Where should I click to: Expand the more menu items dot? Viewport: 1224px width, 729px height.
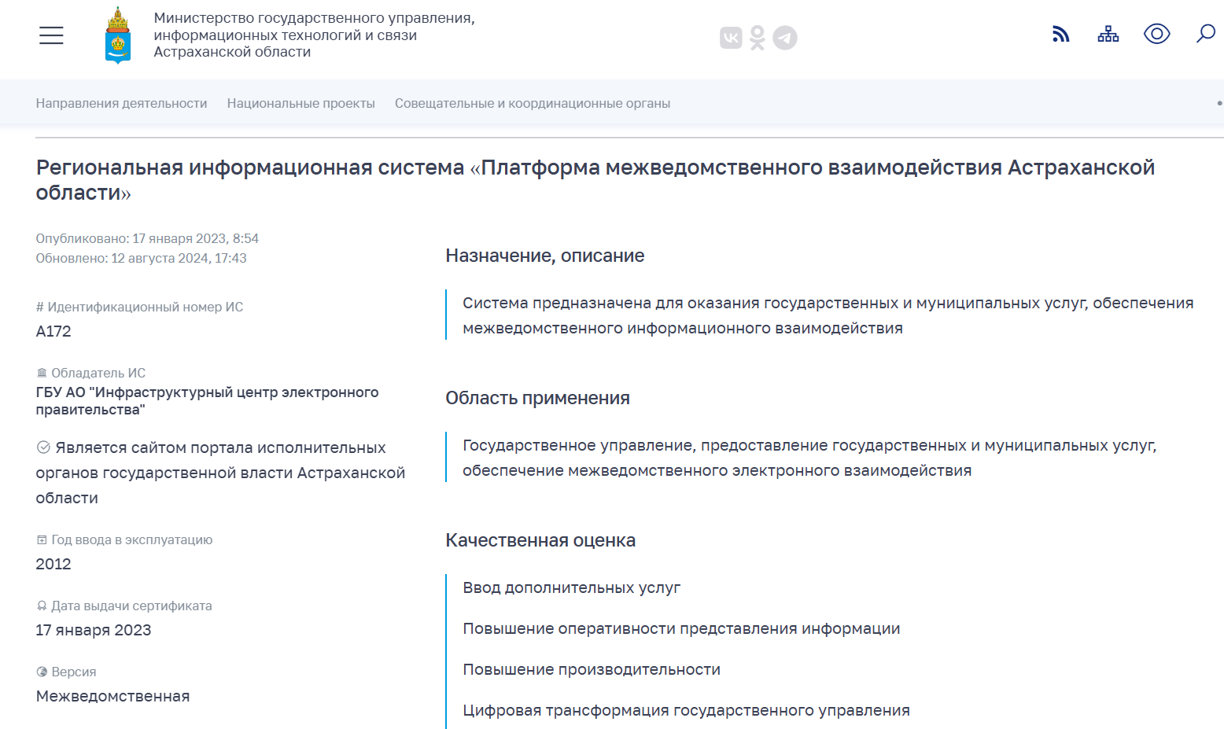click(1218, 103)
